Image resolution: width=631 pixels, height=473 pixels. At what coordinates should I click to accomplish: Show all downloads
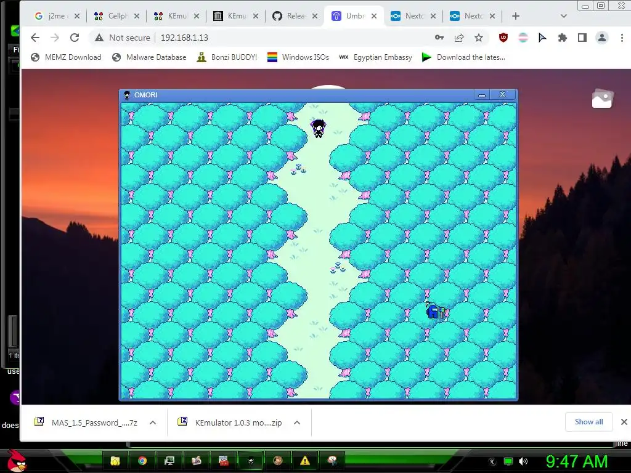point(588,422)
